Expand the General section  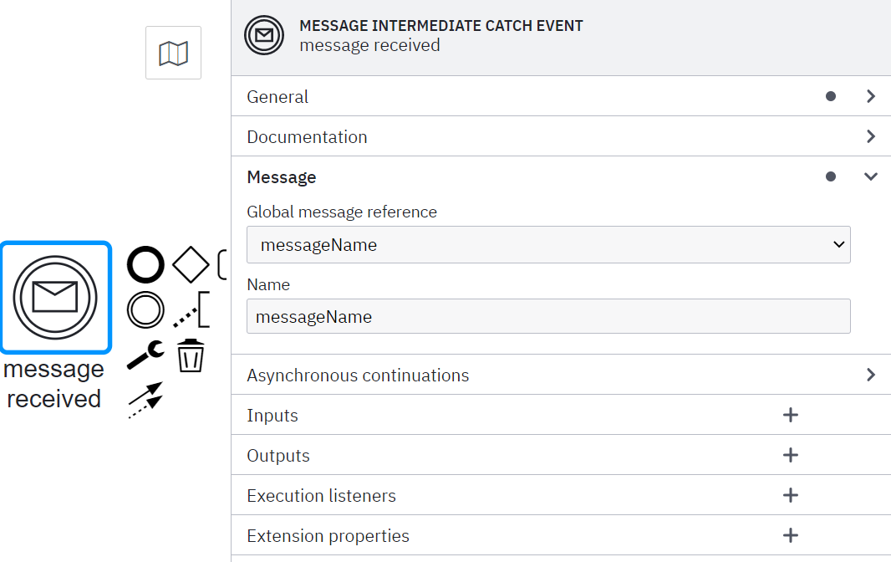point(870,96)
